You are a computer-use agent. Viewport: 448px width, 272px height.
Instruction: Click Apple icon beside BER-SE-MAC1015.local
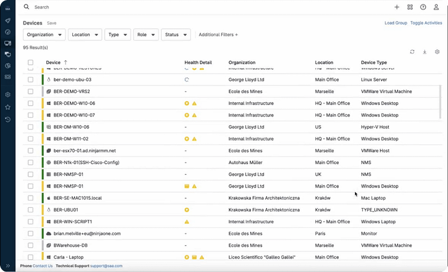coord(49,198)
